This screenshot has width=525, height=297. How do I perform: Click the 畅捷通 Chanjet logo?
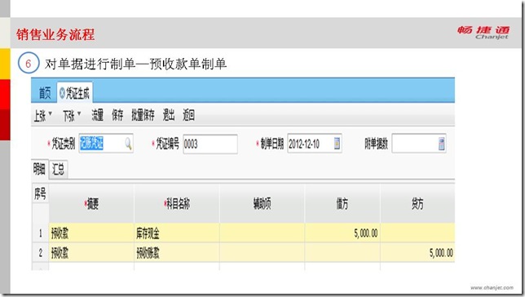[x=483, y=33]
